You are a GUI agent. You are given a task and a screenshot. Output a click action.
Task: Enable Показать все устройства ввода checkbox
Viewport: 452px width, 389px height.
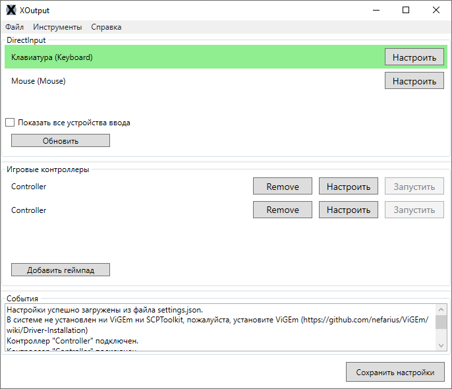pos(10,123)
